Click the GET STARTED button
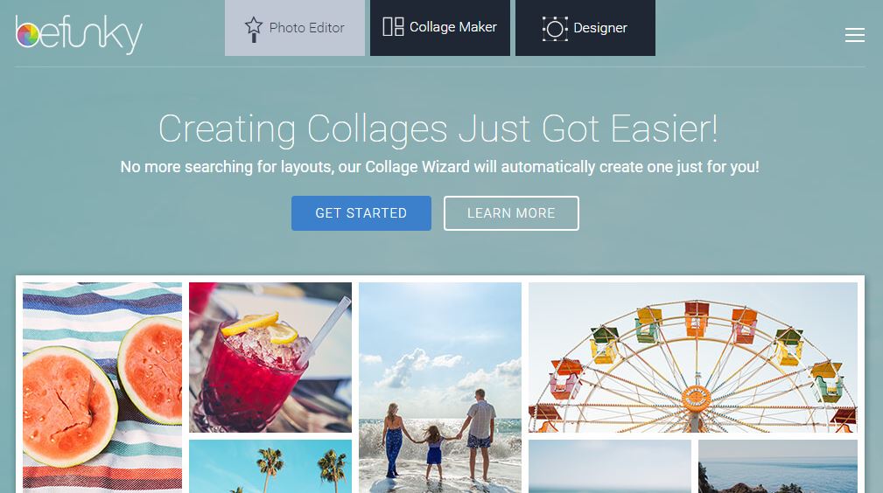The width and height of the screenshot is (883, 493). coord(361,213)
